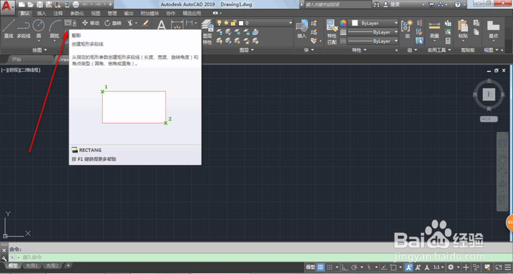Click the WCS coordinate system button

pos(489,119)
